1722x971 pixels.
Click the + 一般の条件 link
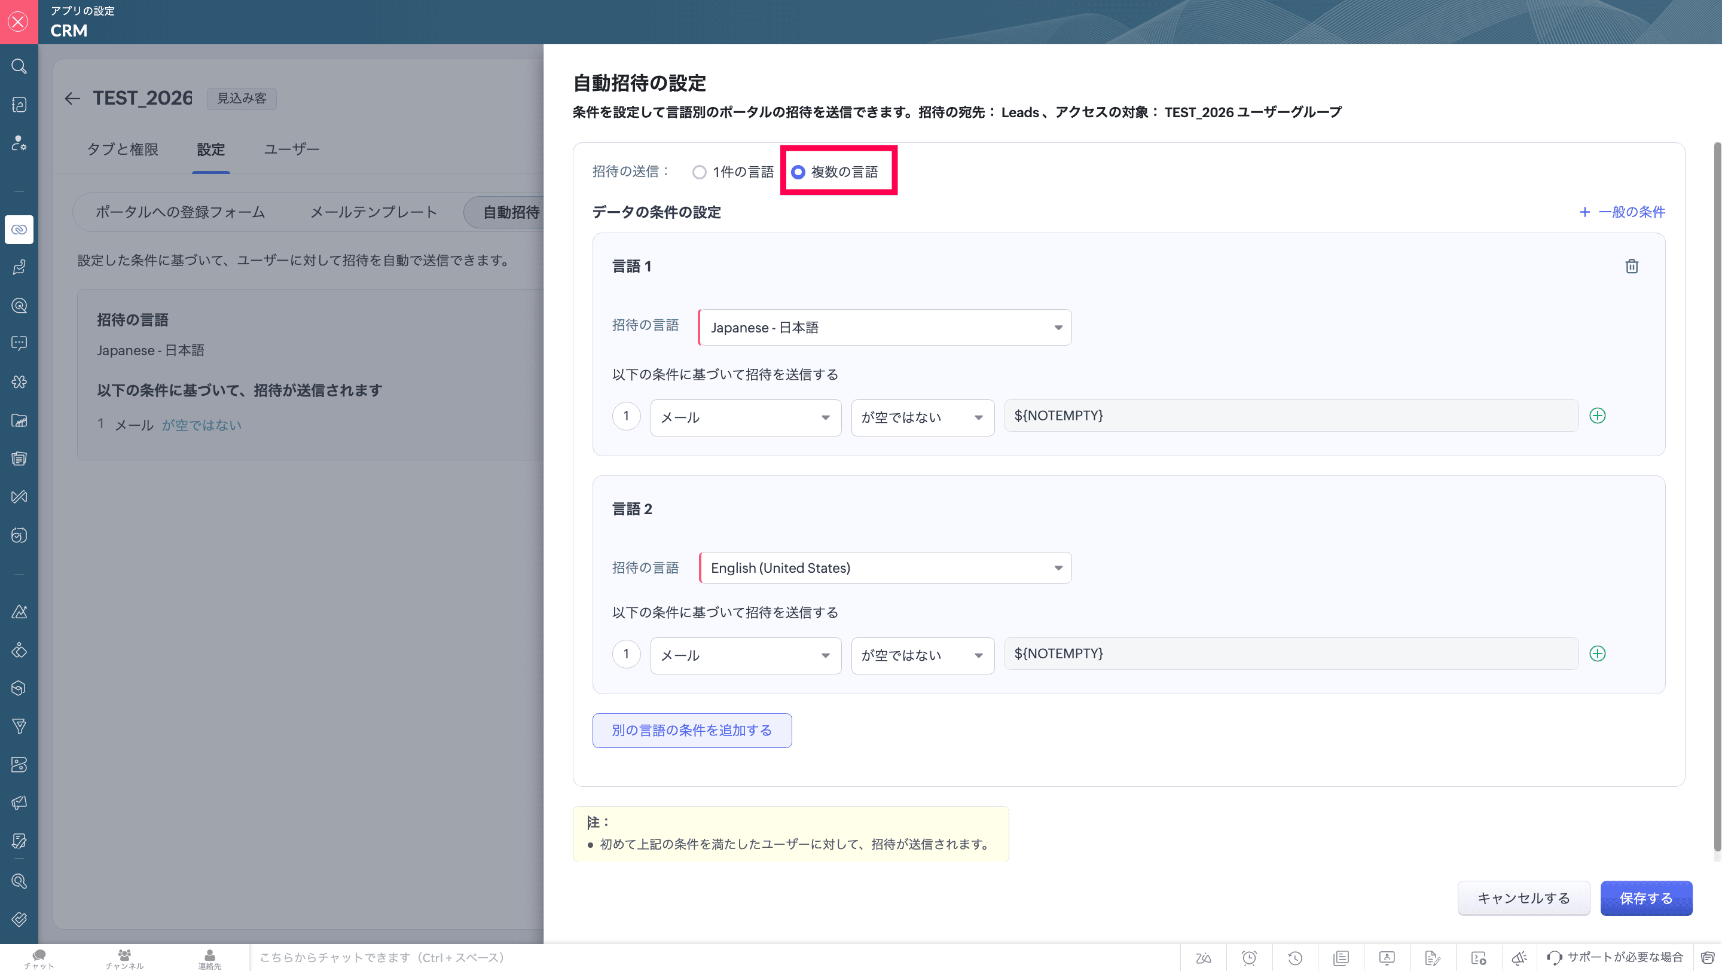point(1622,212)
